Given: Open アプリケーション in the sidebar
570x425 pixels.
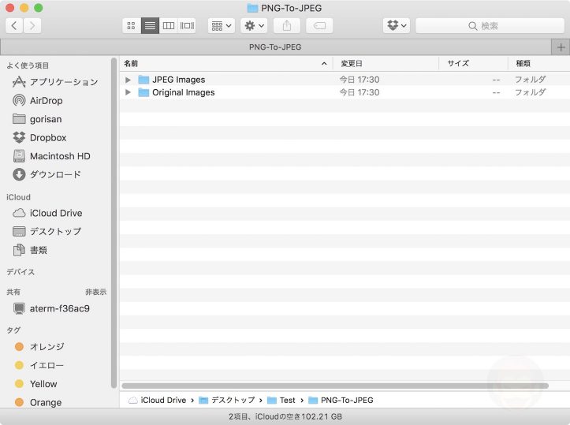Looking at the screenshot, I should [x=55, y=82].
